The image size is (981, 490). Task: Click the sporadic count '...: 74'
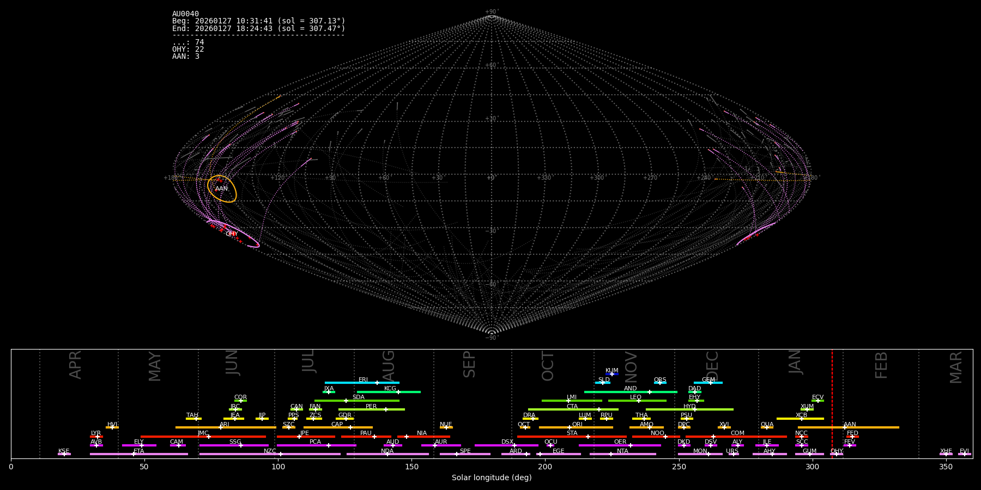188,42
